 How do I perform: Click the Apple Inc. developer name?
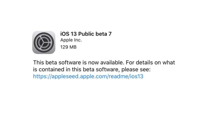(x=71, y=40)
